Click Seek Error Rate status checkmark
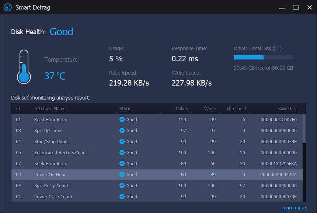The width and height of the screenshot is (317, 213). pyautogui.click(x=122, y=163)
